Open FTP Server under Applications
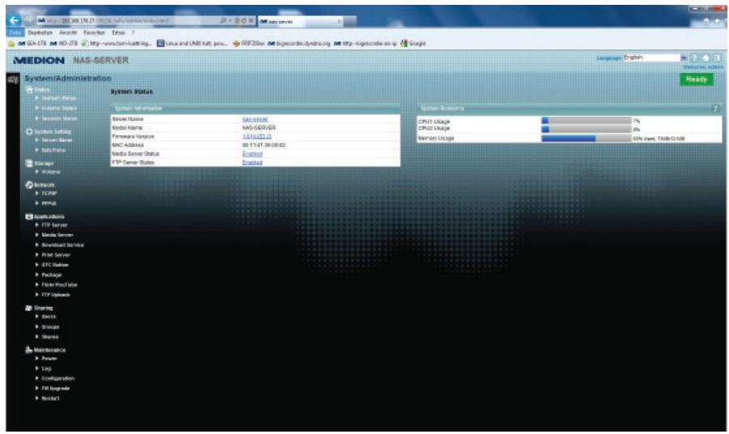Screen dimensions: 729x434 [54, 225]
